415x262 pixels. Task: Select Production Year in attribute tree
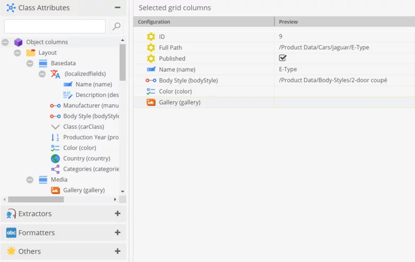coord(91,137)
